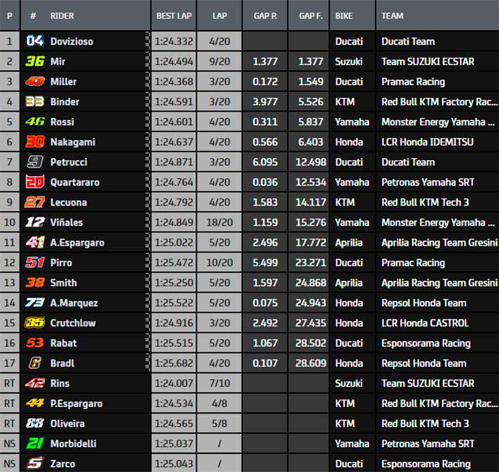Screen dimensions: 499x472
Task: Select the TEAM column header
Action: (x=392, y=16)
